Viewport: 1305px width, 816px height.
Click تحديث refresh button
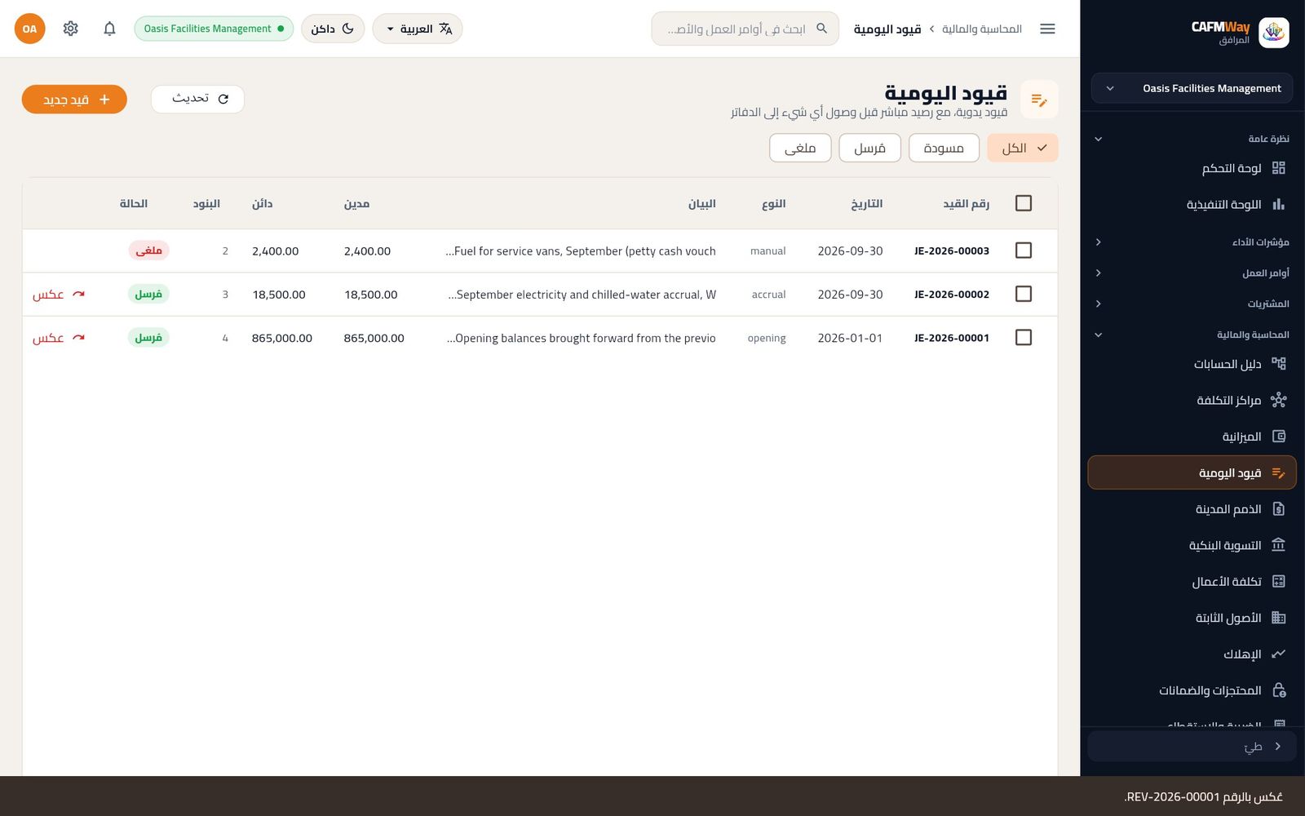point(198,99)
